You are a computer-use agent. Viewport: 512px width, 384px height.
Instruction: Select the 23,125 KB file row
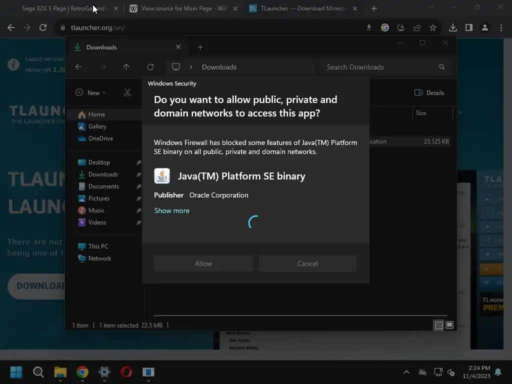tap(410, 141)
